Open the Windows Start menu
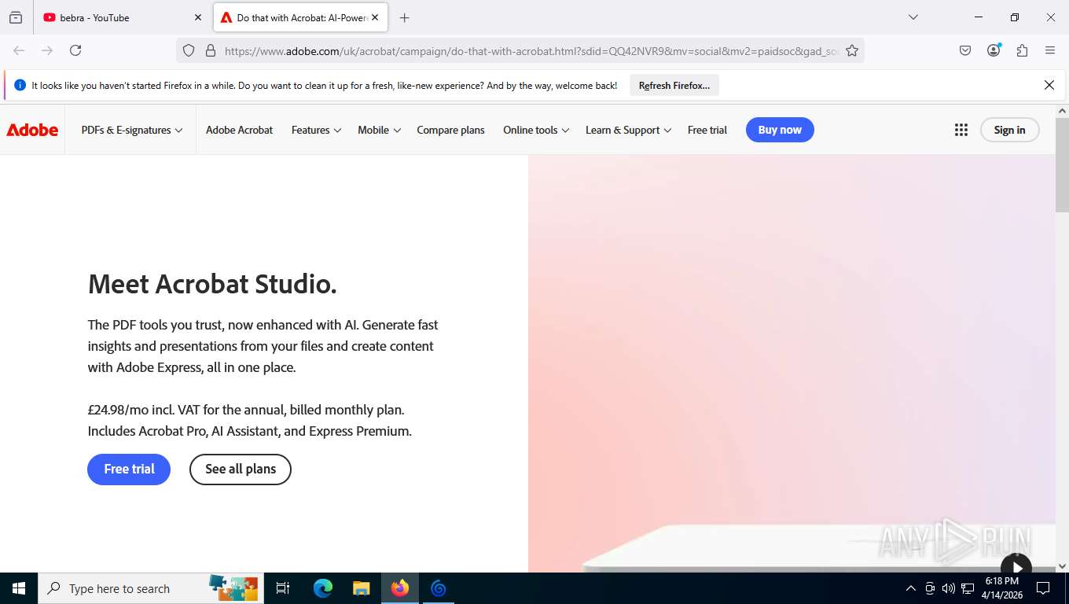Image resolution: width=1069 pixels, height=604 pixels. (19, 588)
